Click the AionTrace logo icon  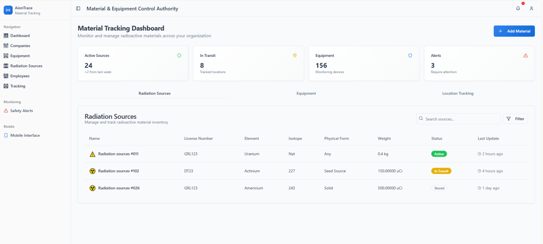click(x=8, y=10)
